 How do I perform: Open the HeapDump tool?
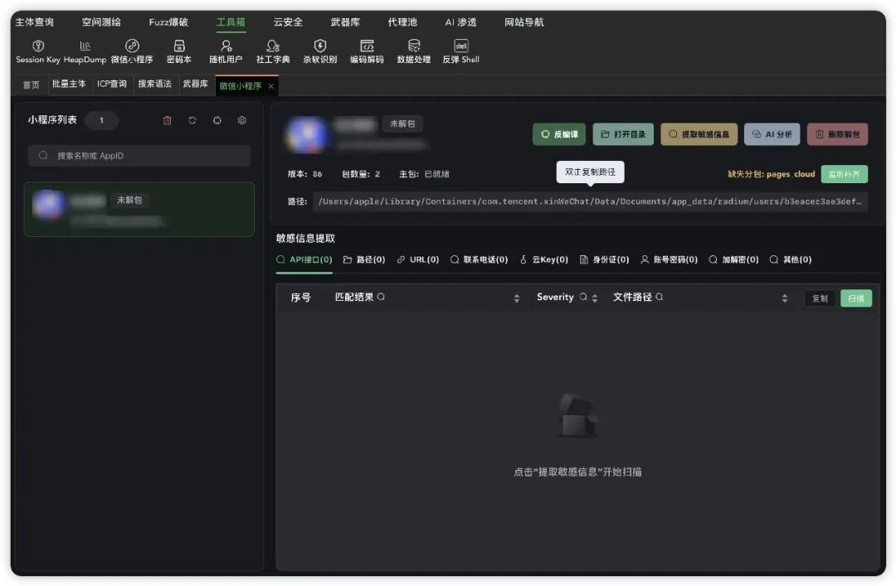coord(85,51)
